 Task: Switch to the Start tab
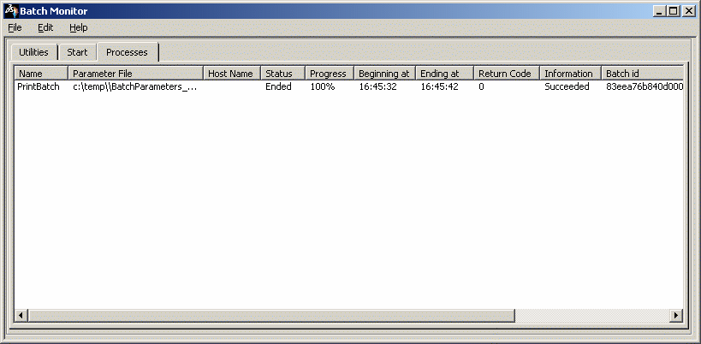[x=77, y=52]
